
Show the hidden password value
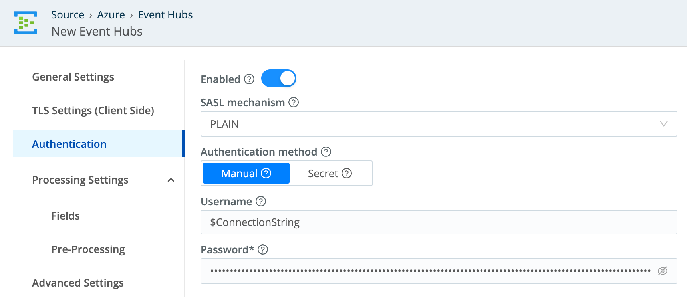pos(662,271)
